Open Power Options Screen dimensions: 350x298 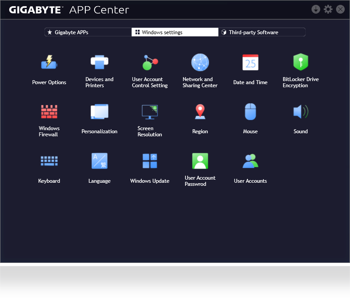[49, 63]
